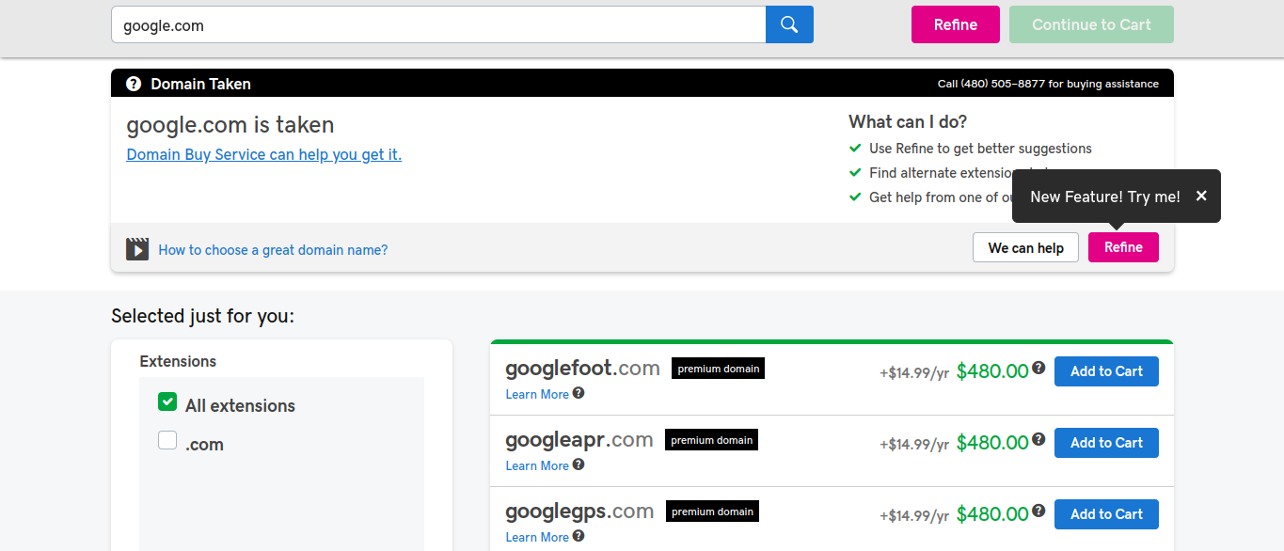
Task: Click the domain search input field
Action: [438, 24]
